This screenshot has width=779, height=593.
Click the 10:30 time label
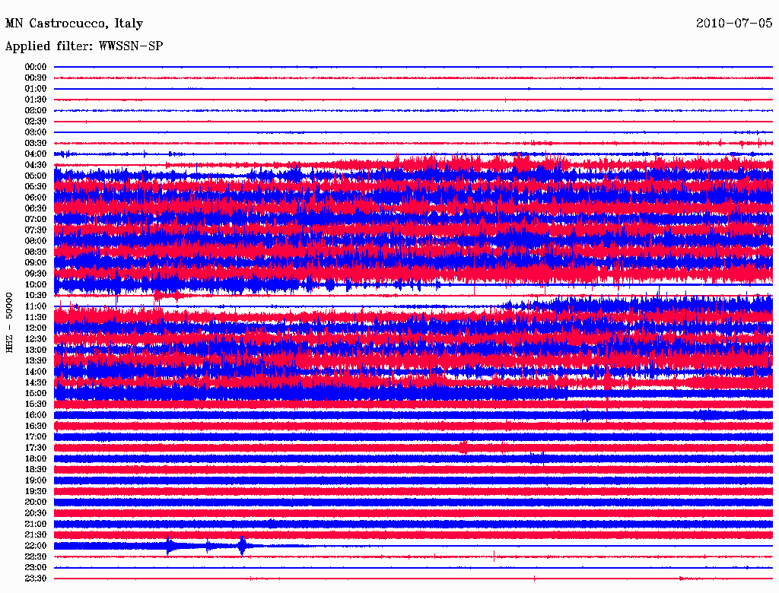35,296
